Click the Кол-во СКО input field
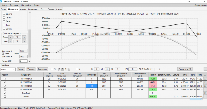207x109 pixels. (24, 61)
